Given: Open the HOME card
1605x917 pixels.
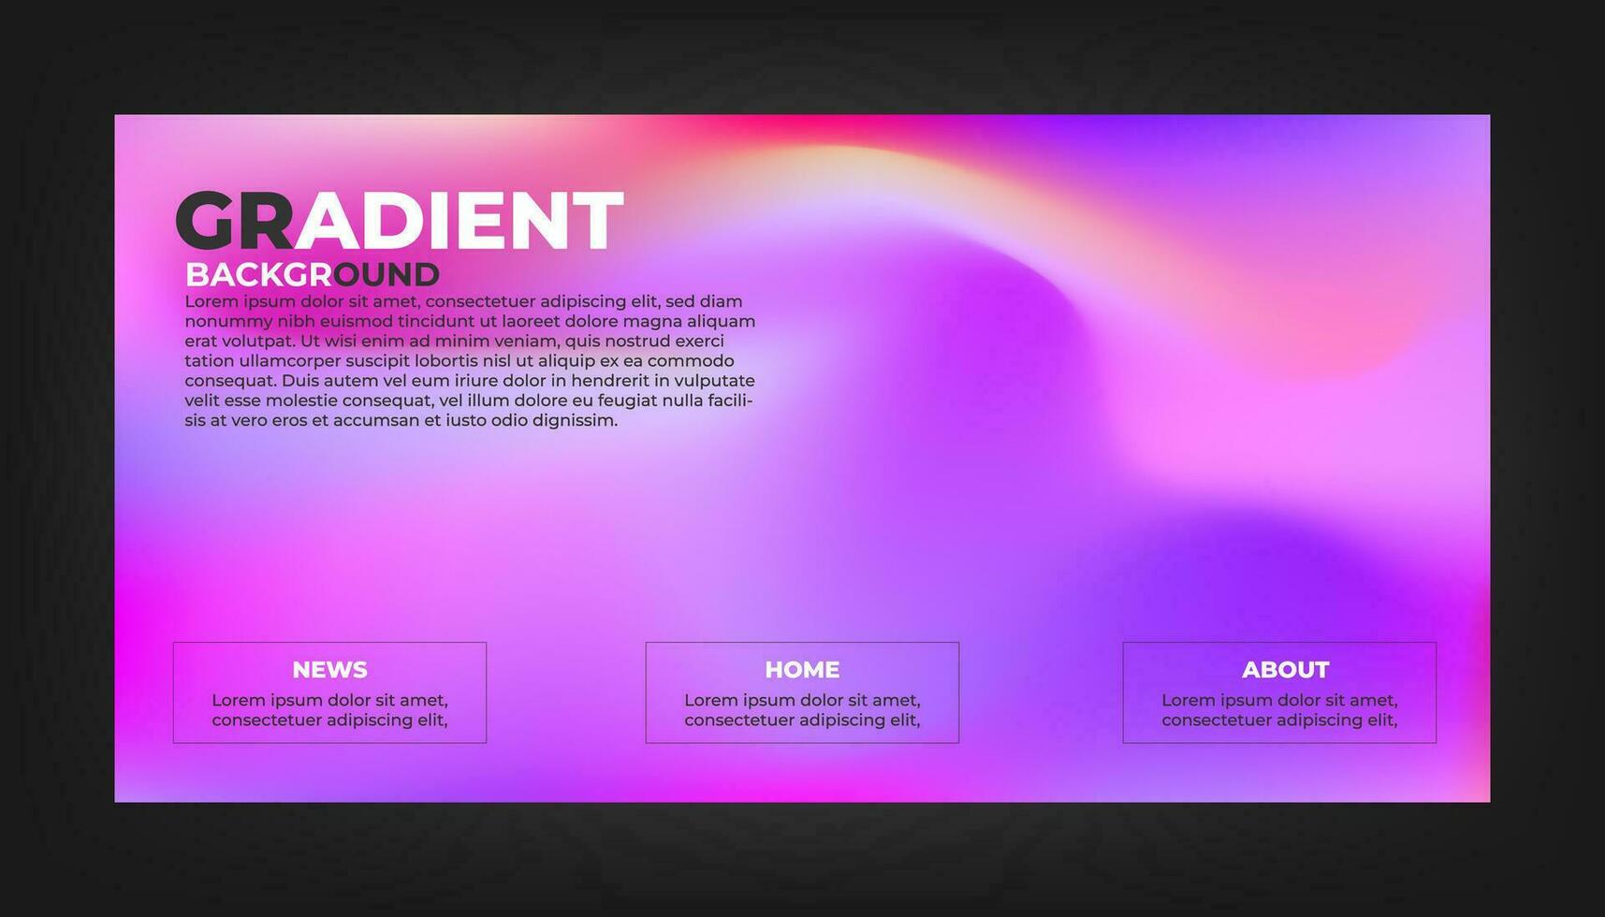Looking at the screenshot, I should click(x=802, y=692).
